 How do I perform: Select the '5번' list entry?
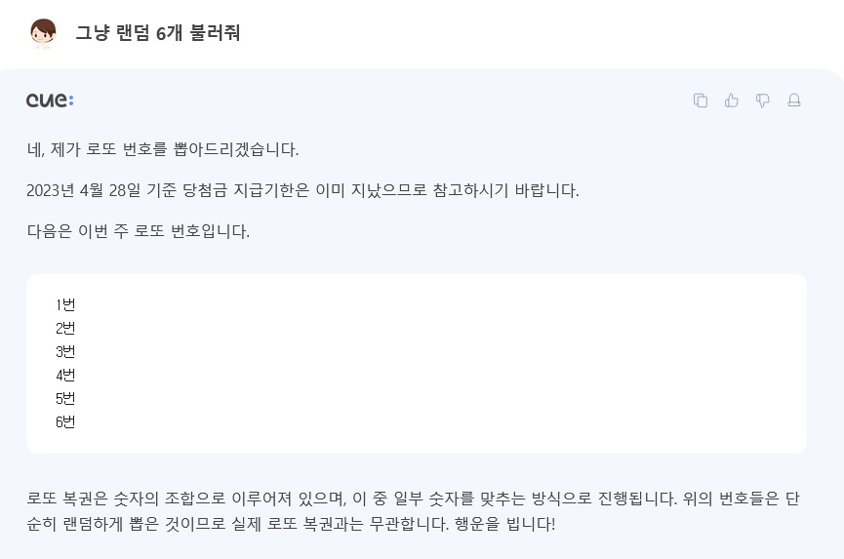pos(65,399)
